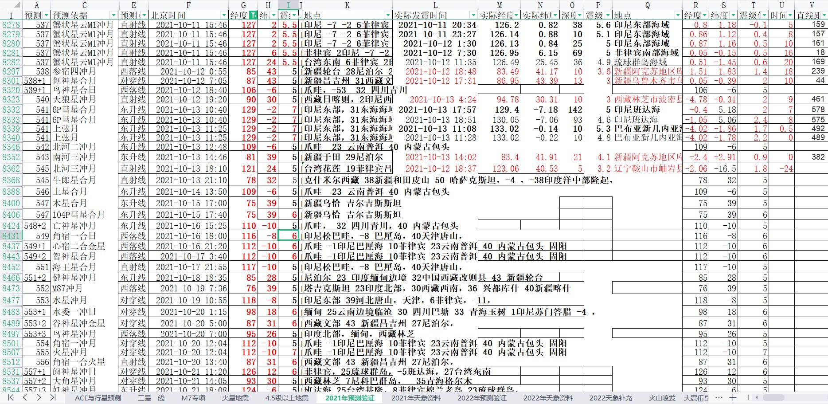The width and height of the screenshot is (828, 404).
Task: Select column F header
Action: (188, 5)
